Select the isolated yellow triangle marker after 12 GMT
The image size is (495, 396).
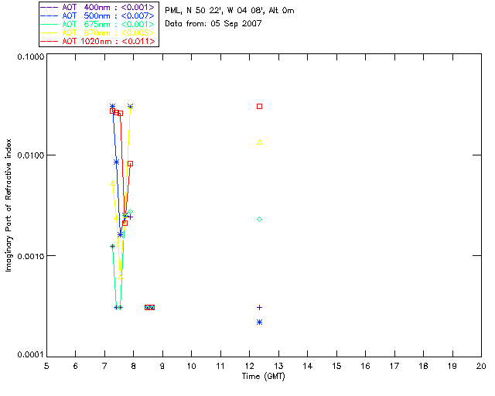[x=260, y=142]
